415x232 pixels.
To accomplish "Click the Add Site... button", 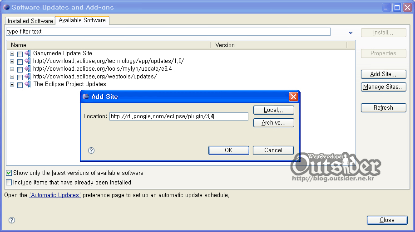I will coord(384,74).
